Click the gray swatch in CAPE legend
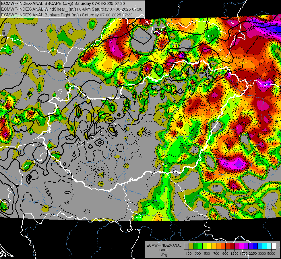Screen dimensions: 281x259 [x=186, y=246]
